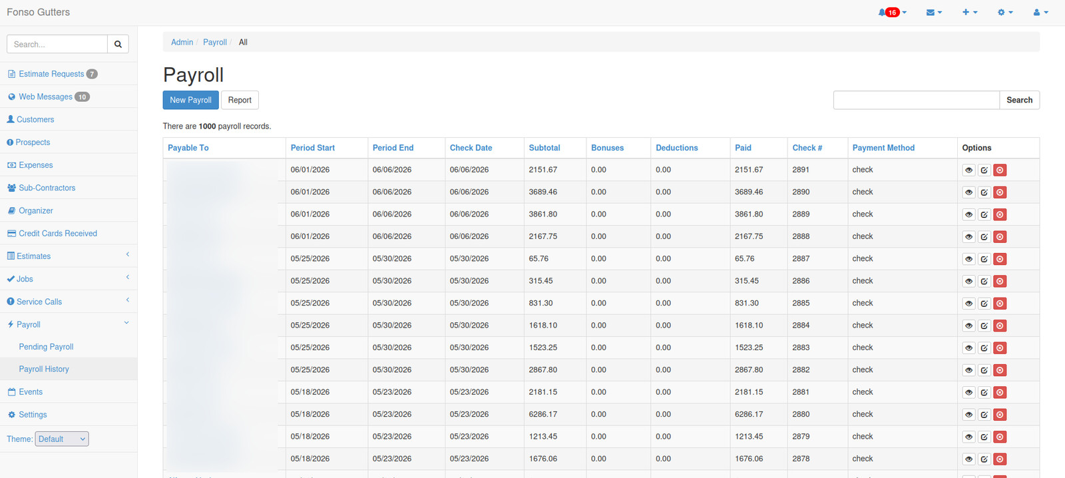This screenshot has height=478, width=1065.
Task: Select Pending Payroll submenu item
Action: pyautogui.click(x=46, y=347)
